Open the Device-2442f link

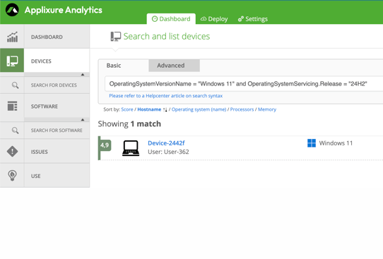tap(166, 143)
